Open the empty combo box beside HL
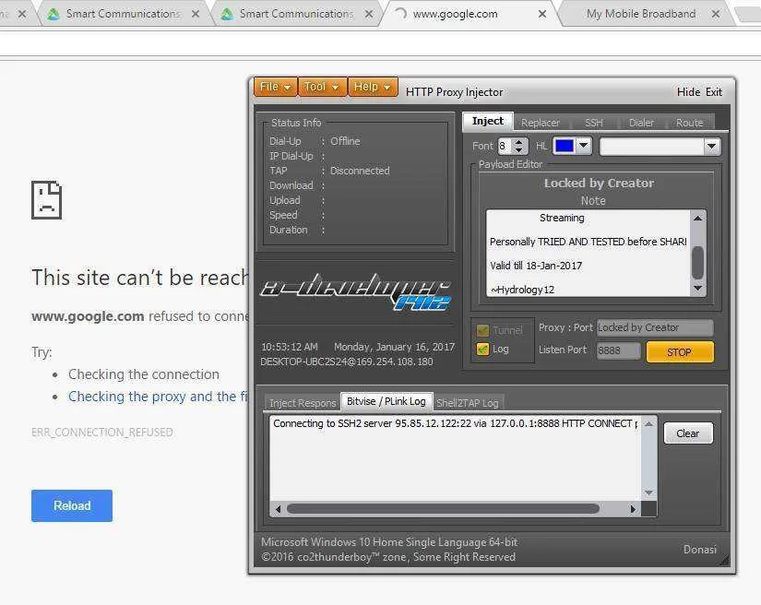 [x=660, y=146]
